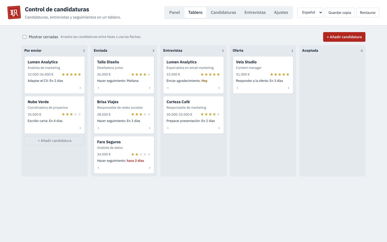This screenshot has width=387, height=242.
Task: Click the 'Analista de datos' role text
Action: tap(110, 148)
